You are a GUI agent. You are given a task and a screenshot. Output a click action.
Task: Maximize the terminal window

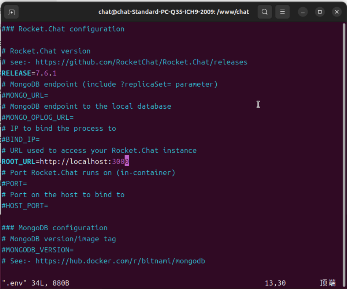click(x=320, y=12)
